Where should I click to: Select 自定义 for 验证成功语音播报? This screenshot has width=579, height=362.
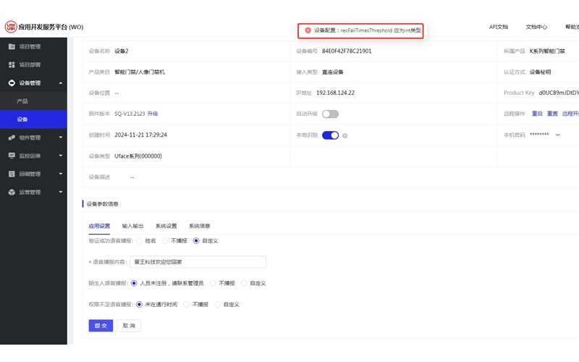coord(196,241)
